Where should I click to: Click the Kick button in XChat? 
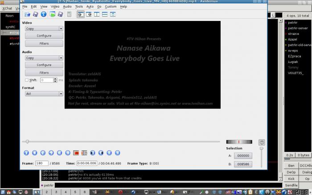tap(291, 178)
